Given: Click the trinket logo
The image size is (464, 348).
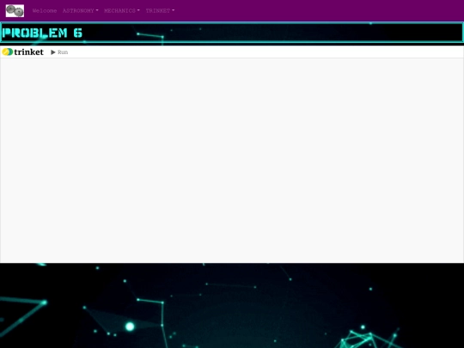Looking at the screenshot, I should coord(23,52).
